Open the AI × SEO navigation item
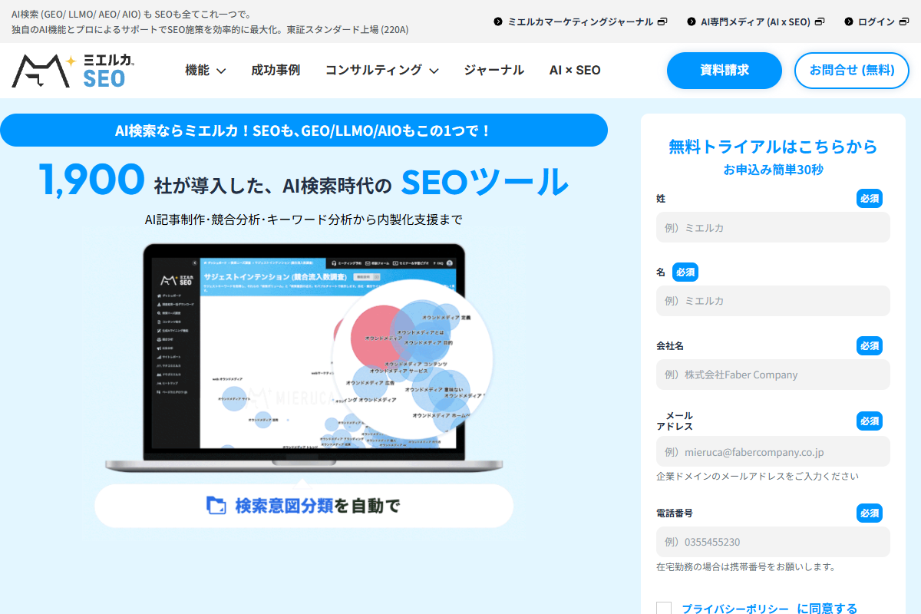The height and width of the screenshot is (614, 921). tap(575, 70)
